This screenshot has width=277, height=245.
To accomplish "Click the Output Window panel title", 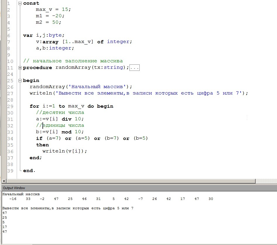I will [x=14, y=188].
